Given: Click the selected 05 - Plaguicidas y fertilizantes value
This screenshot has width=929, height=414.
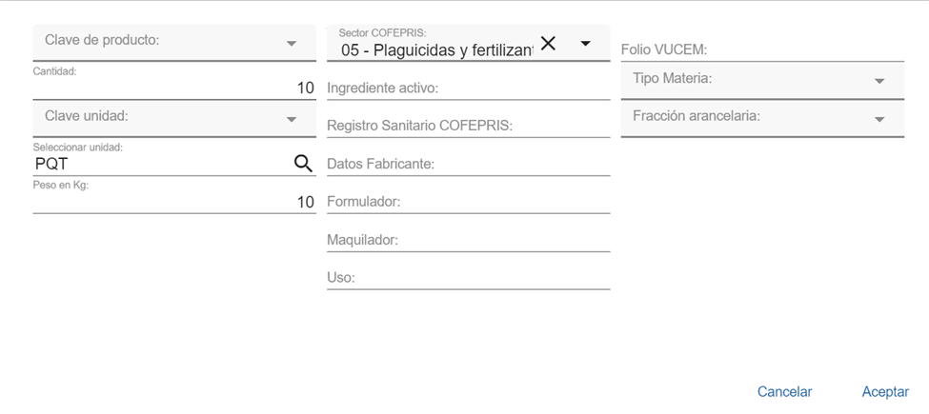Looking at the screenshot, I should click(434, 49).
